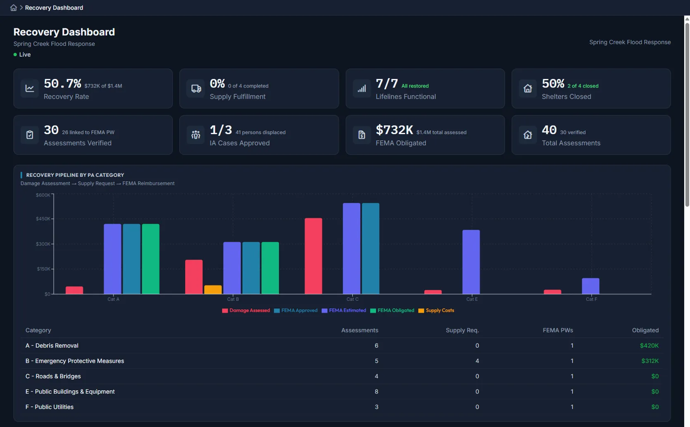This screenshot has height=427, width=690.
Task: Click the top-right Spring Creek Flood Response label
Action: (x=630, y=42)
